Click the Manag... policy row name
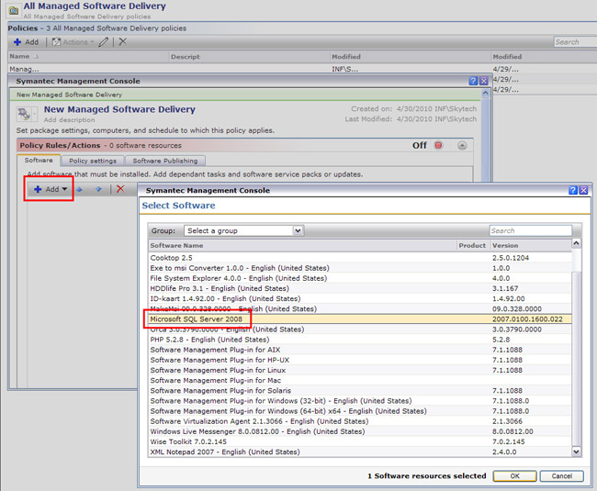This screenshot has width=597, height=491. click(x=24, y=69)
